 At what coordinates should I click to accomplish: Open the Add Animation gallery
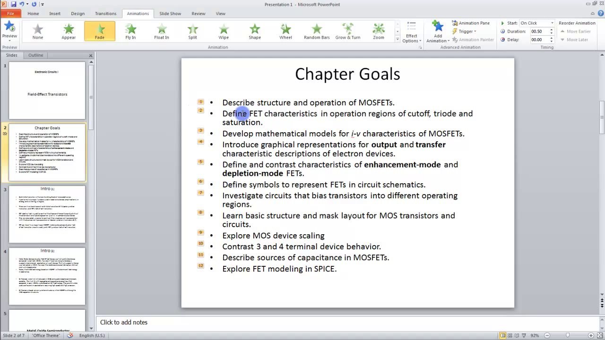(438, 32)
